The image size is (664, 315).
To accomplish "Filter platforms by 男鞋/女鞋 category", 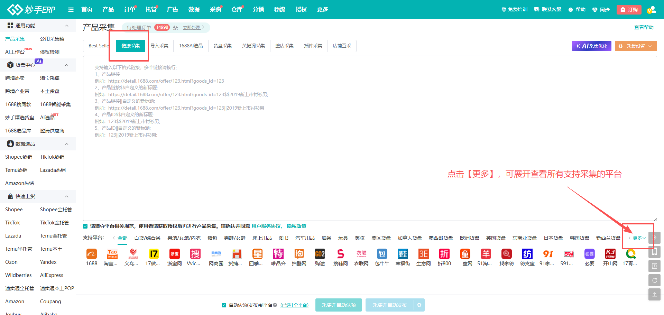I will click(234, 238).
